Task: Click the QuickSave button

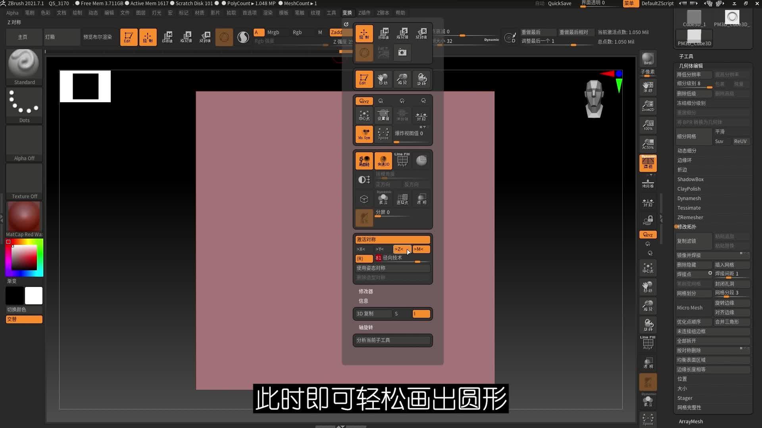Action: (559, 3)
